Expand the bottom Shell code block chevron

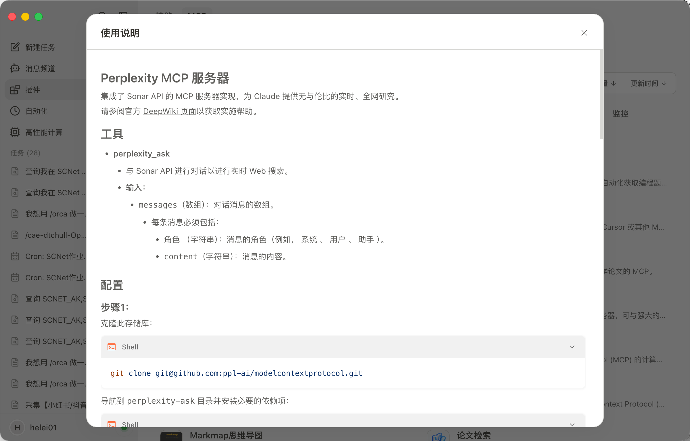point(572,424)
